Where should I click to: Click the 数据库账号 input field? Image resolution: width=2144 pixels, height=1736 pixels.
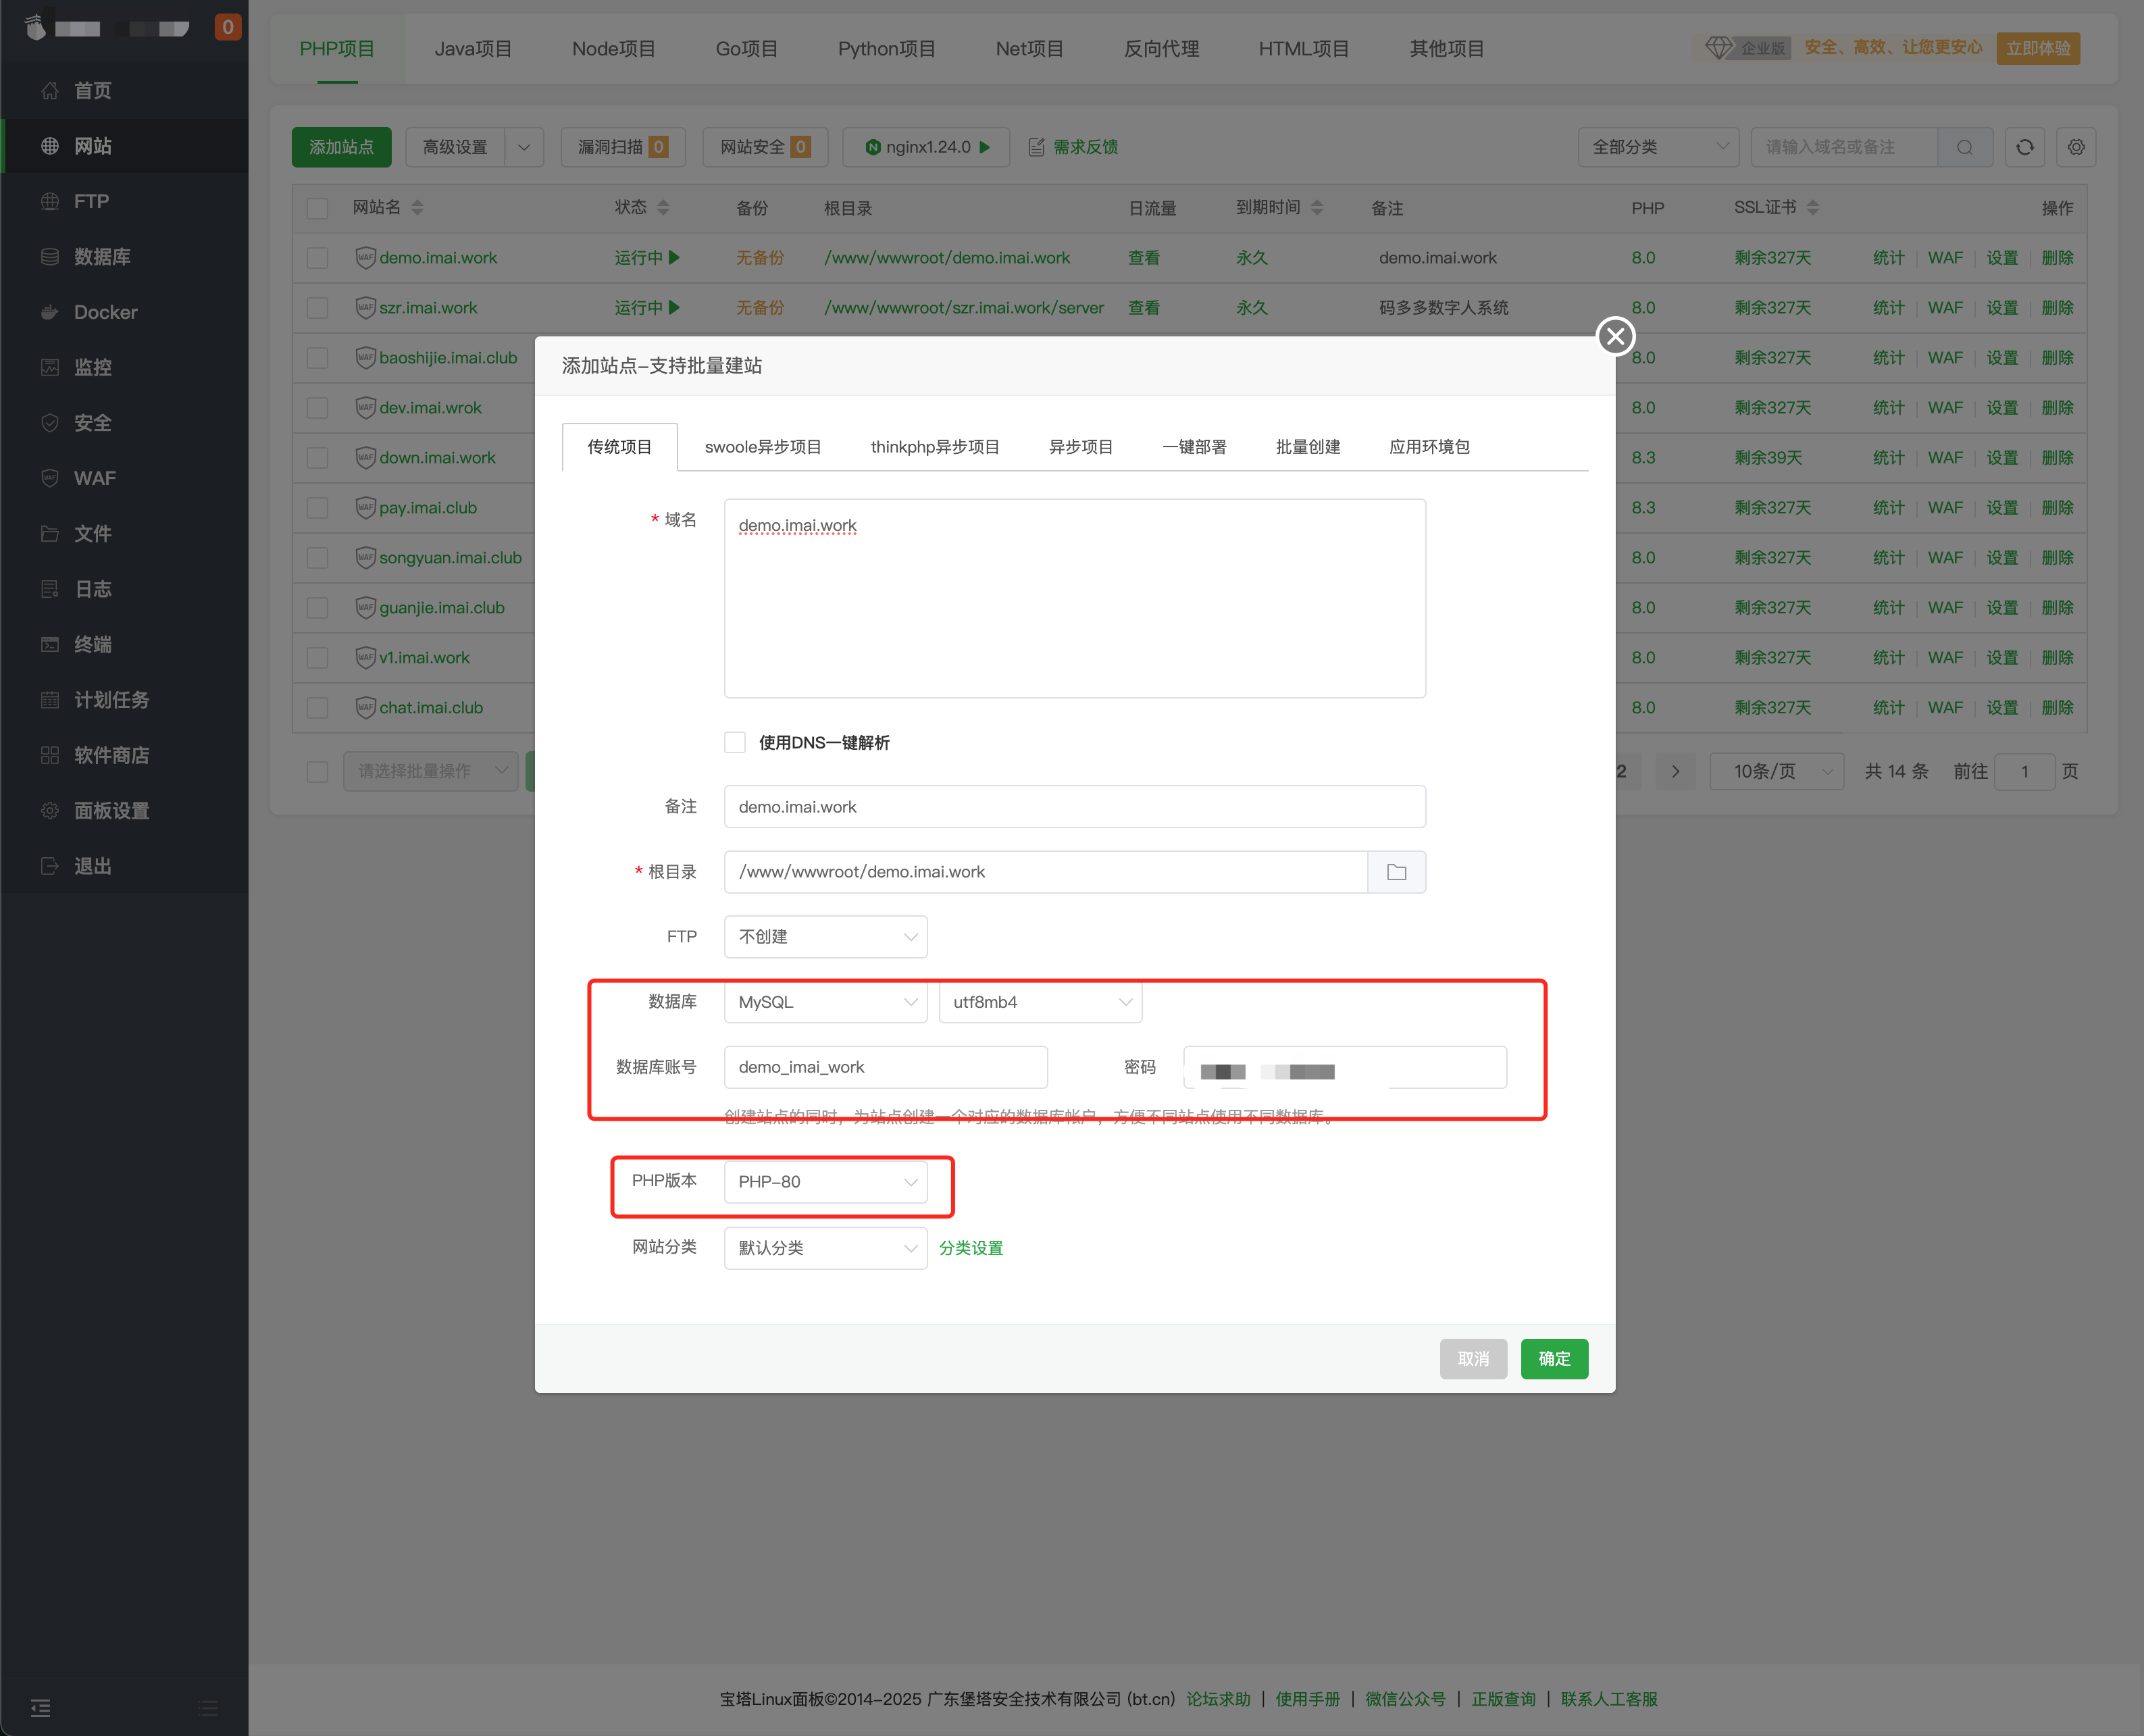[885, 1067]
